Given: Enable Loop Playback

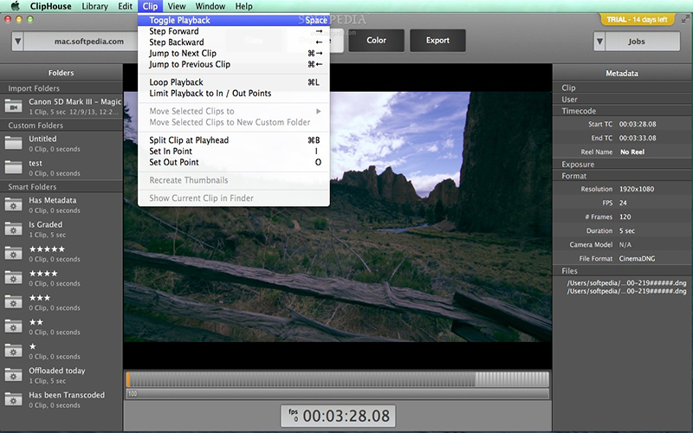Looking at the screenshot, I should pyautogui.click(x=234, y=82).
